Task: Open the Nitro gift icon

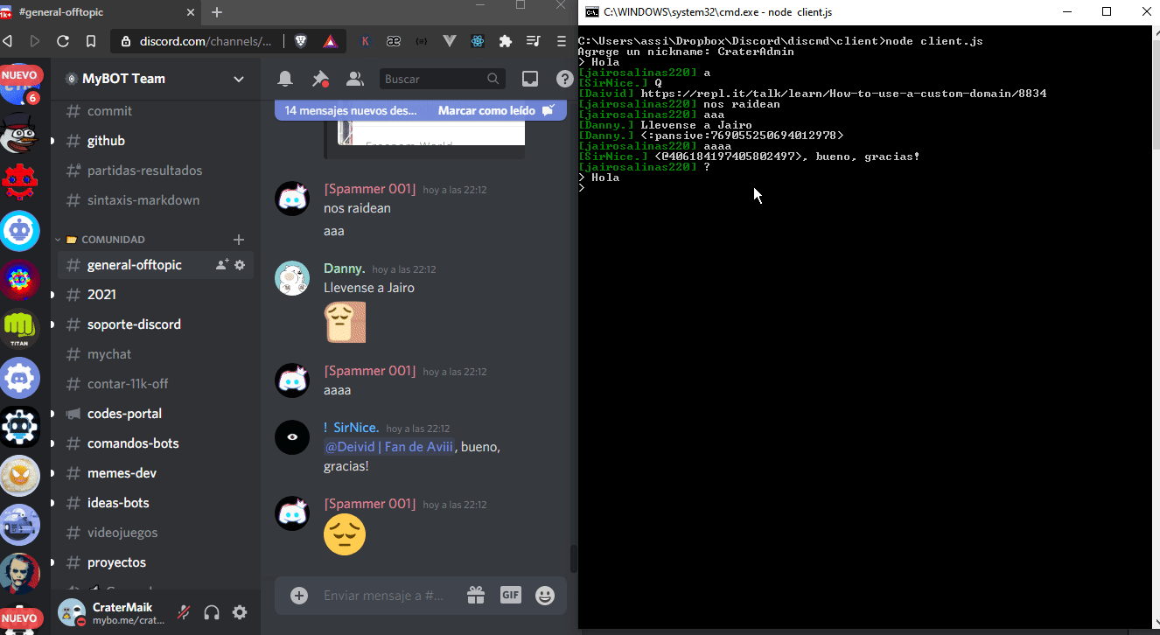Action: [x=476, y=596]
